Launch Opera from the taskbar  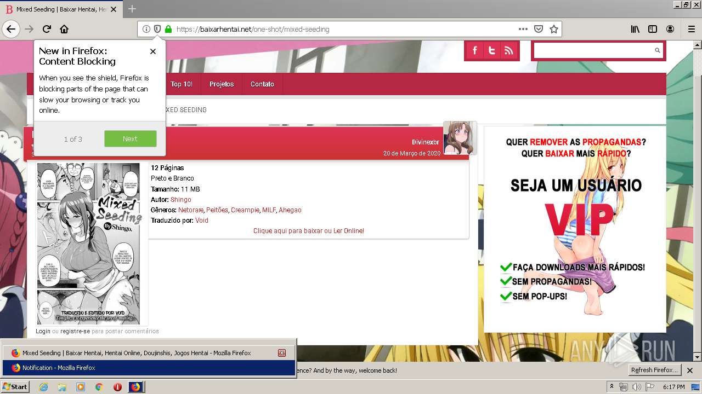[x=117, y=387]
